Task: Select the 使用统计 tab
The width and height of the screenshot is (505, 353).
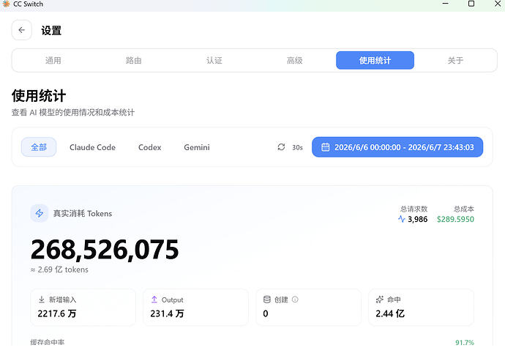Action: 375,60
